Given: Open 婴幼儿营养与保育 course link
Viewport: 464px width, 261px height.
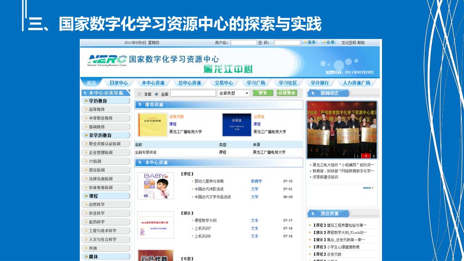Looking at the screenshot, I should [x=209, y=181].
